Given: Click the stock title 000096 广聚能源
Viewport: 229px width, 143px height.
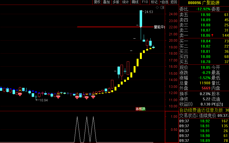Looking at the screenshot, I should [204, 3].
